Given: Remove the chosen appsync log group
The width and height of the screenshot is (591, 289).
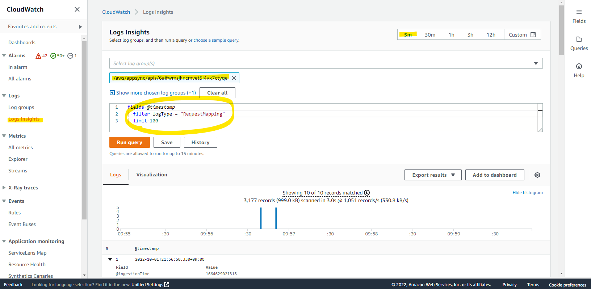Looking at the screenshot, I should (234, 78).
